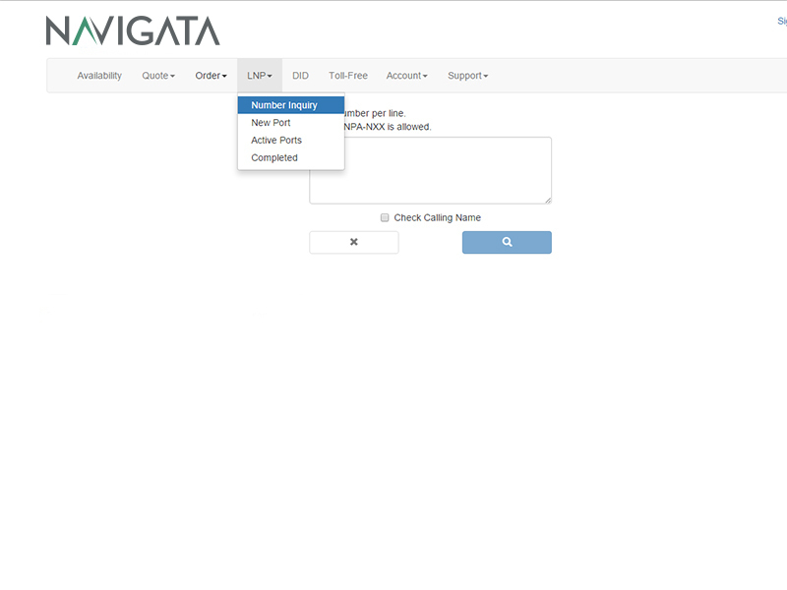Viewport: 787px width, 590px height.
Task: Go to the Availability page
Action: (99, 76)
